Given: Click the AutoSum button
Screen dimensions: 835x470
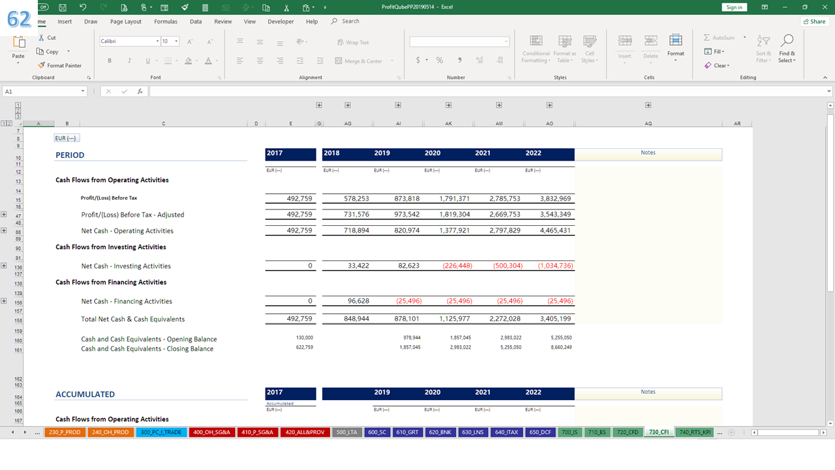Looking at the screenshot, I should pyautogui.click(x=720, y=38).
